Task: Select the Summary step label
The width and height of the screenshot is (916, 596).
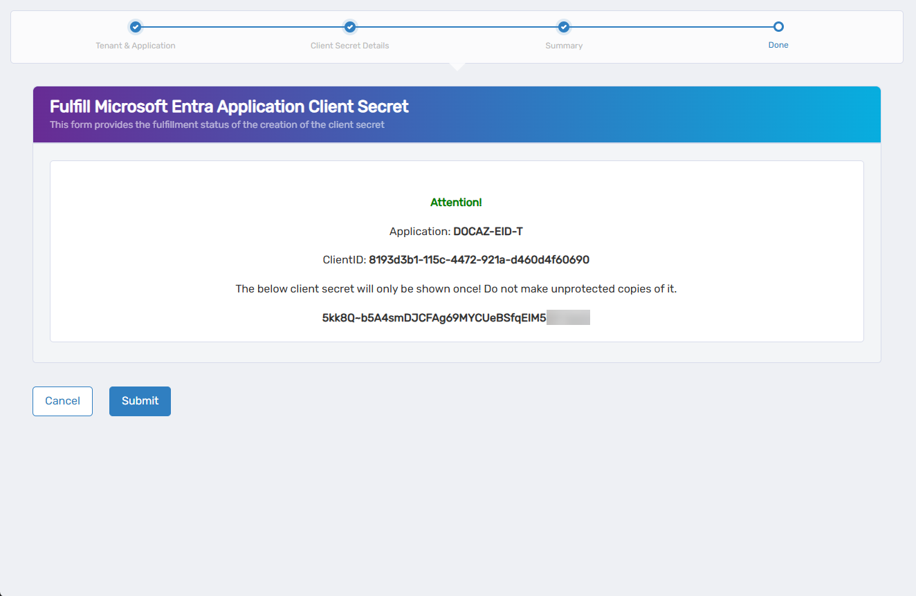Action: (x=564, y=46)
